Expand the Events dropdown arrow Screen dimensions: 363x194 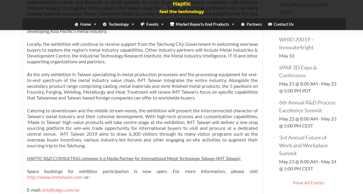tap(163, 25)
